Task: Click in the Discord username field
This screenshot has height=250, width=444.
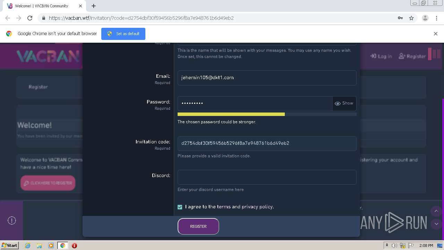Action: pyautogui.click(x=267, y=177)
